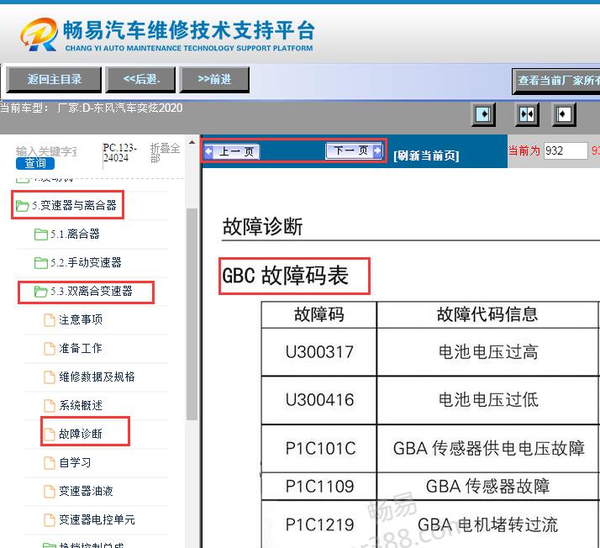Image resolution: width=600 pixels, height=548 pixels.
Task: Open the 变速器油液 document
Action: (86, 491)
